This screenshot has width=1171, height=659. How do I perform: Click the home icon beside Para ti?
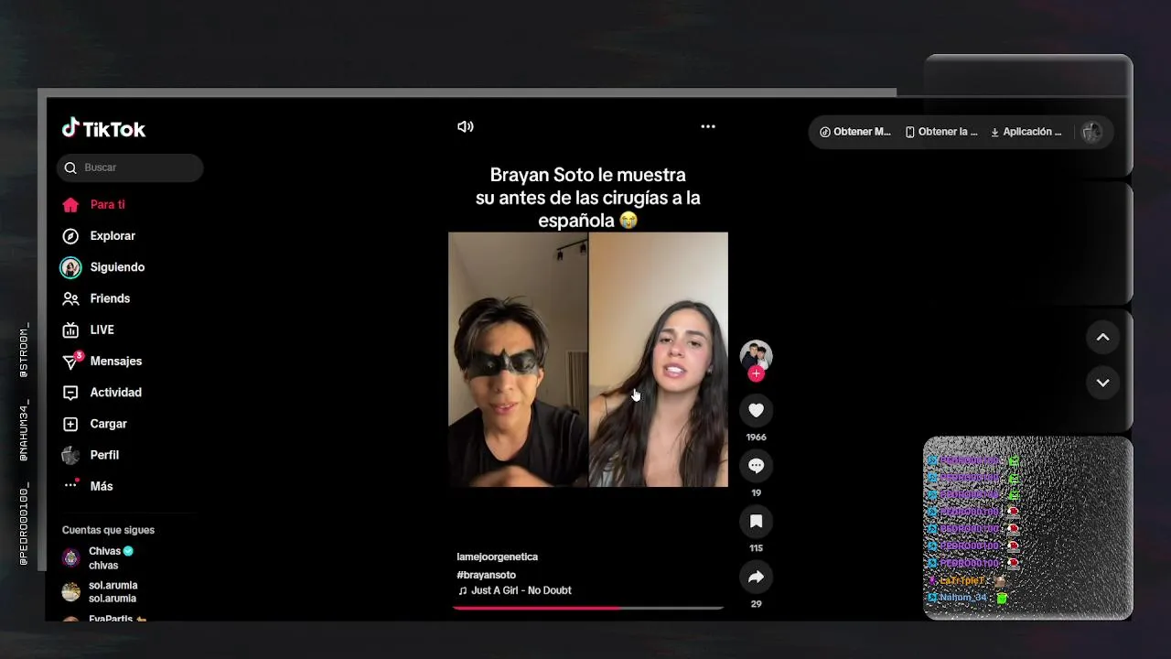[70, 205]
